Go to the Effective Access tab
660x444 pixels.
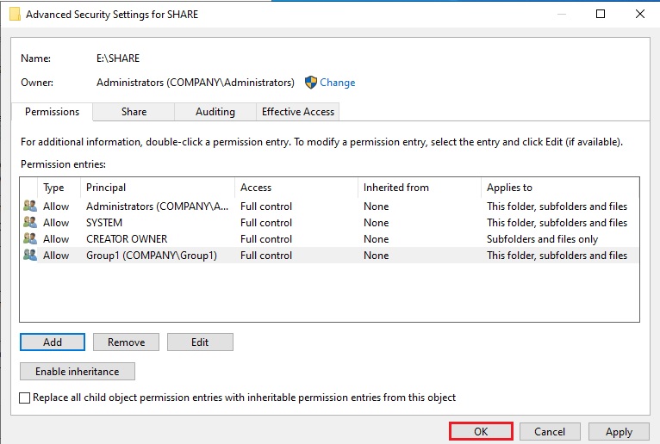tap(298, 112)
